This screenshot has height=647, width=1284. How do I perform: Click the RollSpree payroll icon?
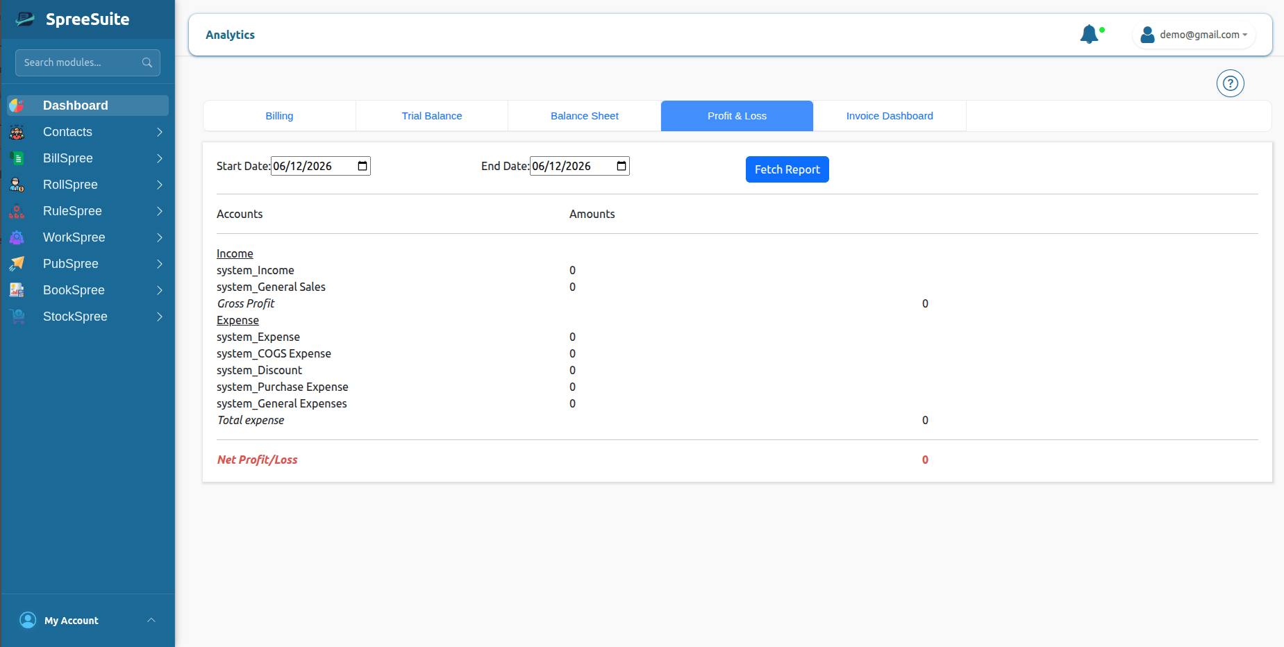coord(17,185)
